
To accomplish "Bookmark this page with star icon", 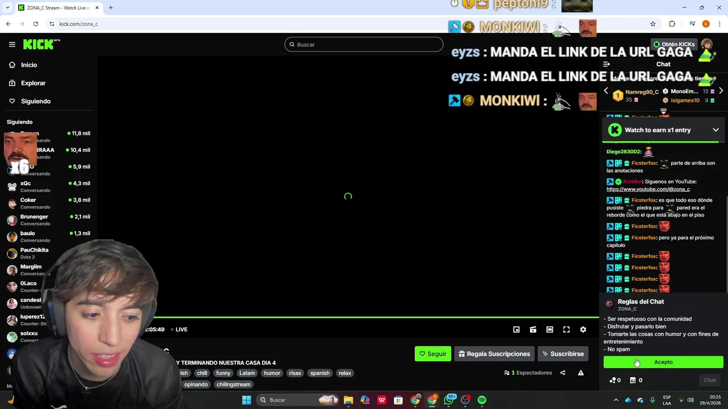I will point(653,24).
